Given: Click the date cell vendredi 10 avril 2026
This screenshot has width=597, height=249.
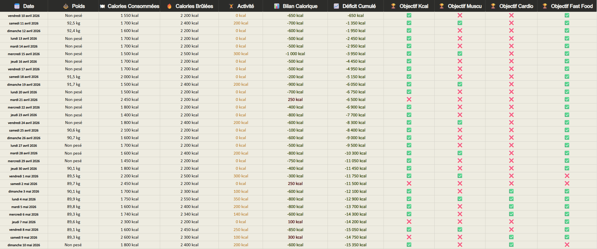Looking at the screenshot, I should 24,16.
